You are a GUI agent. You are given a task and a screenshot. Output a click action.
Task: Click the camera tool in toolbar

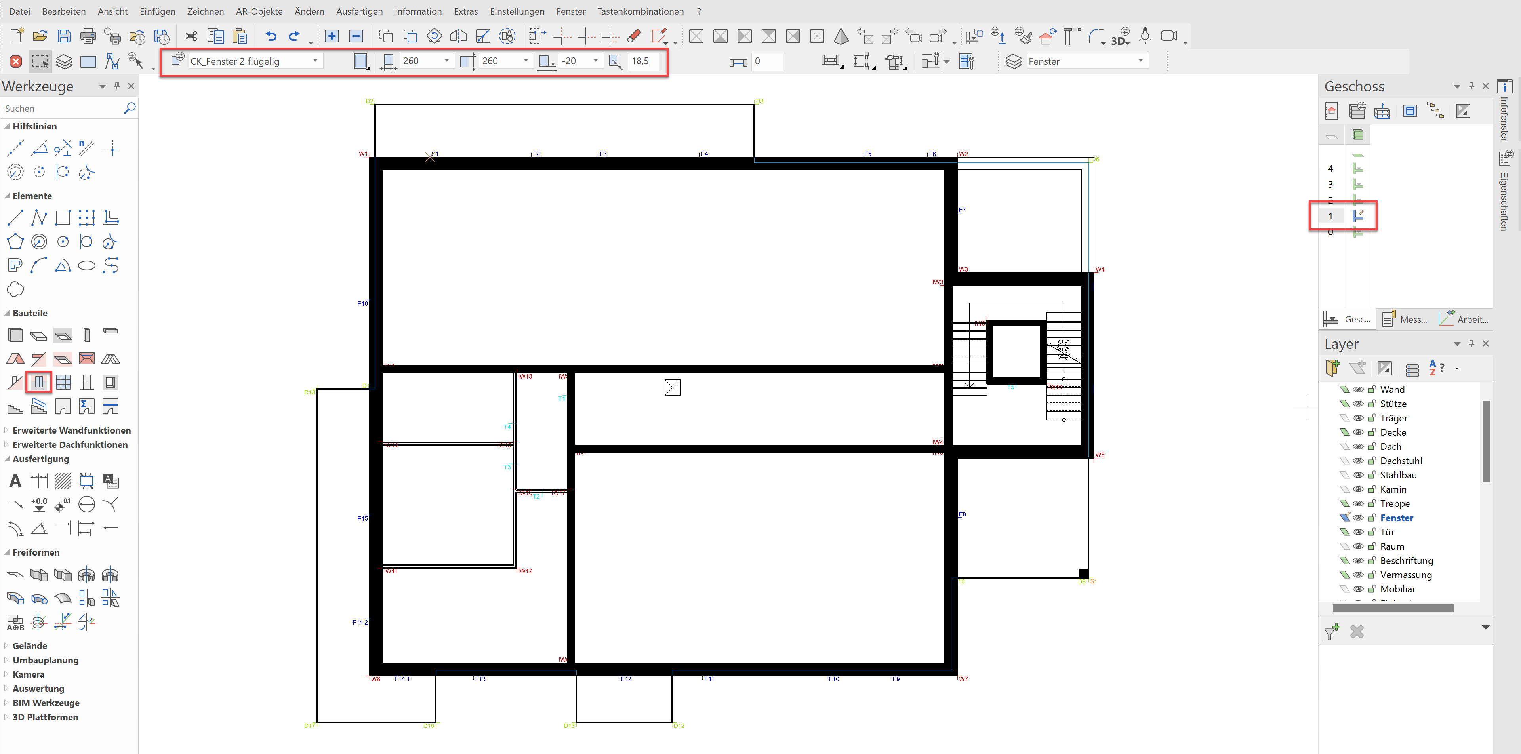[1168, 36]
